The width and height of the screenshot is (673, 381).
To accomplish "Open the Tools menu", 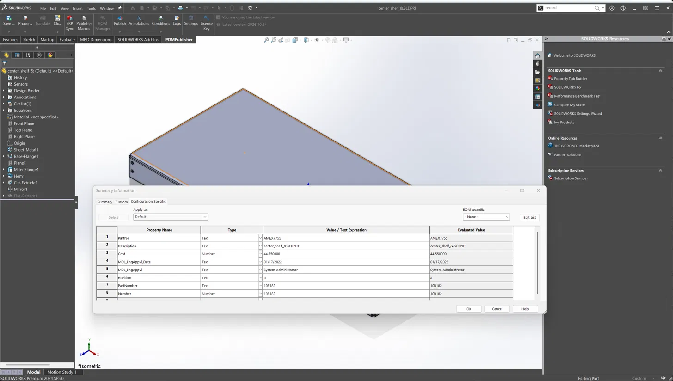I will coord(91,8).
